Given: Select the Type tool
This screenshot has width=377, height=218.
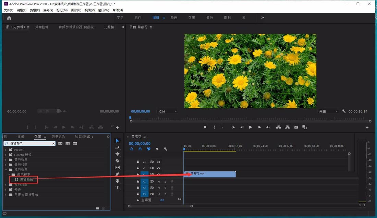Looking at the screenshot, I should click(x=117, y=187).
